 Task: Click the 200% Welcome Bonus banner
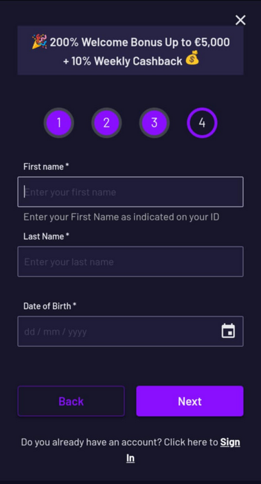(130, 50)
